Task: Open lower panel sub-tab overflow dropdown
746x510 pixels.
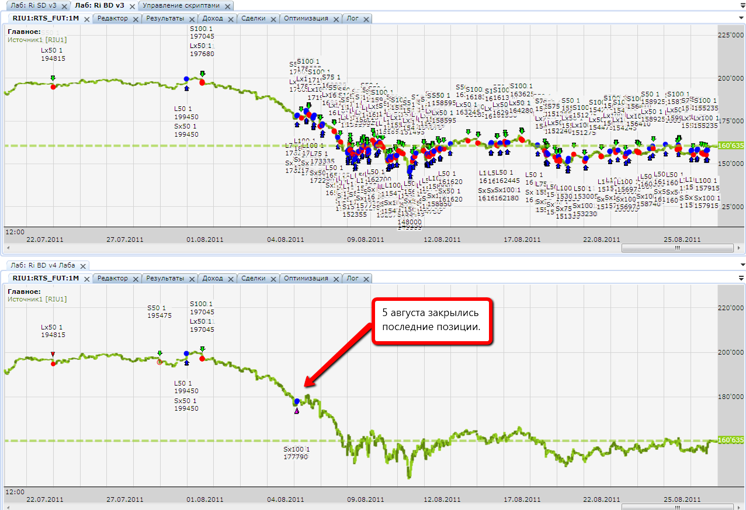Action: (741, 279)
